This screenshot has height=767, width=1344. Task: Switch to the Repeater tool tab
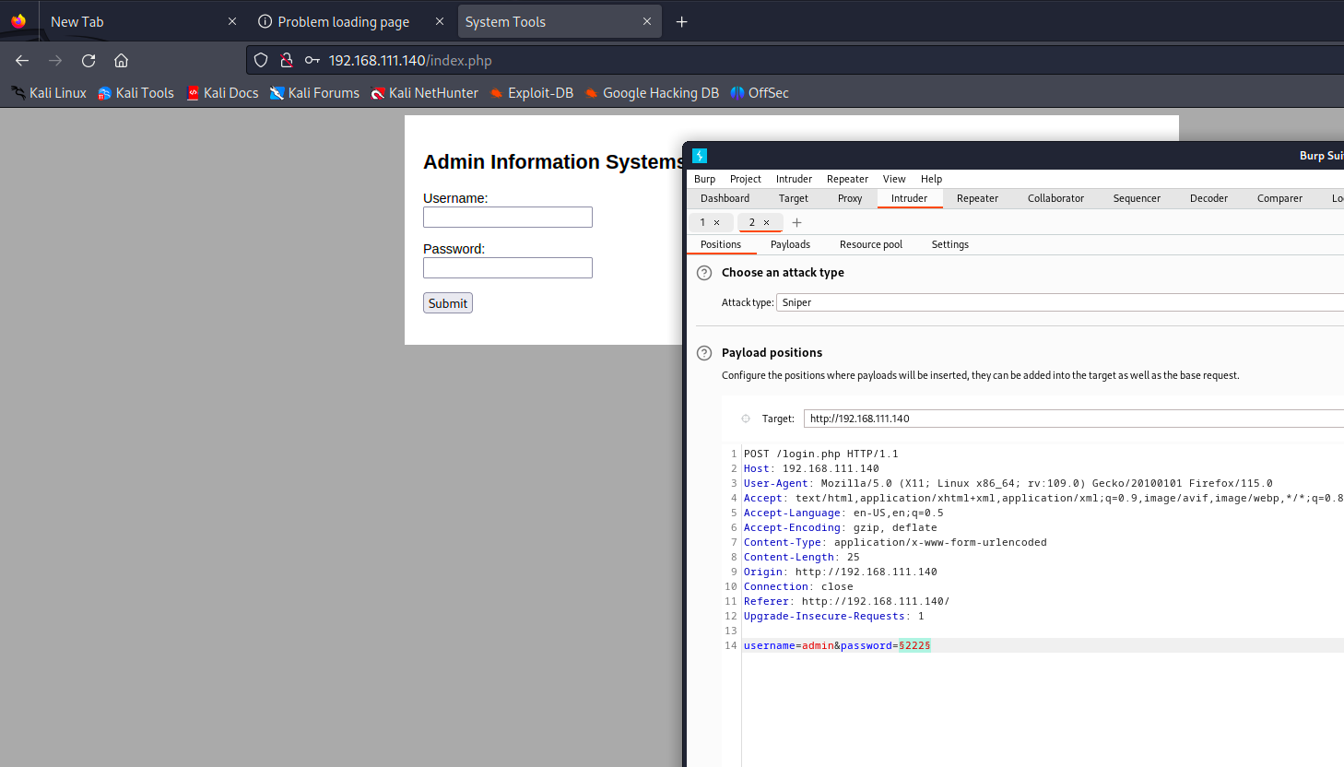click(977, 198)
